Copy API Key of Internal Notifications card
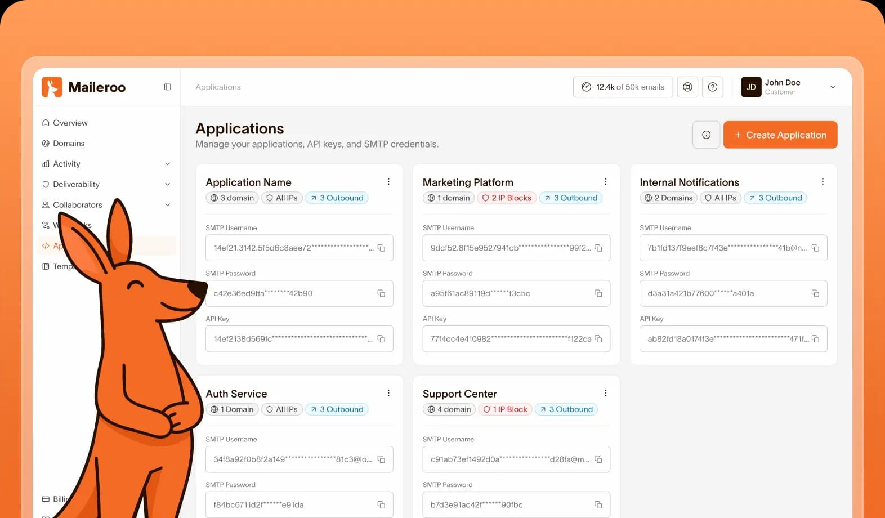The image size is (885, 518). click(815, 339)
